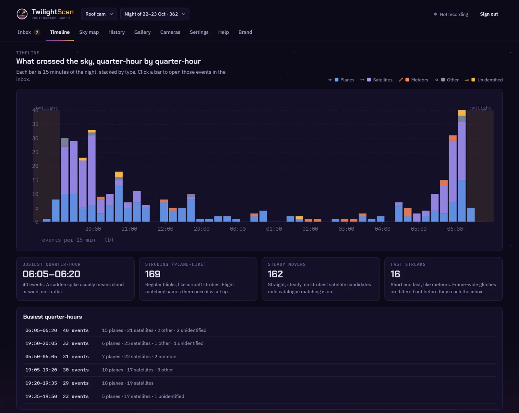Open the tallest bar after 06:00

click(x=462, y=166)
